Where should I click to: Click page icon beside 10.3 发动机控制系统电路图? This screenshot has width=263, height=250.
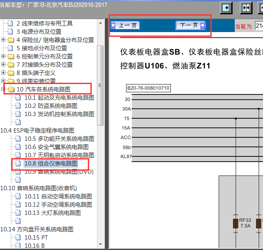click(18, 114)
